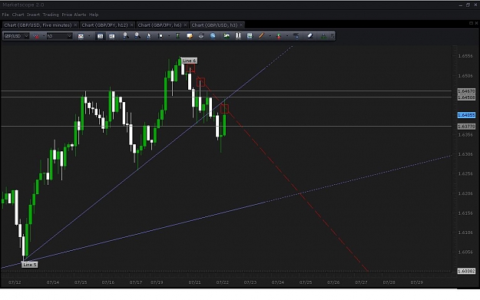Image resolution: width=480 pixels, height=300 pixels.
Task: Click the chart pane restore icon by the tabs
Action: pyautogui.click(x=471, y=23)
